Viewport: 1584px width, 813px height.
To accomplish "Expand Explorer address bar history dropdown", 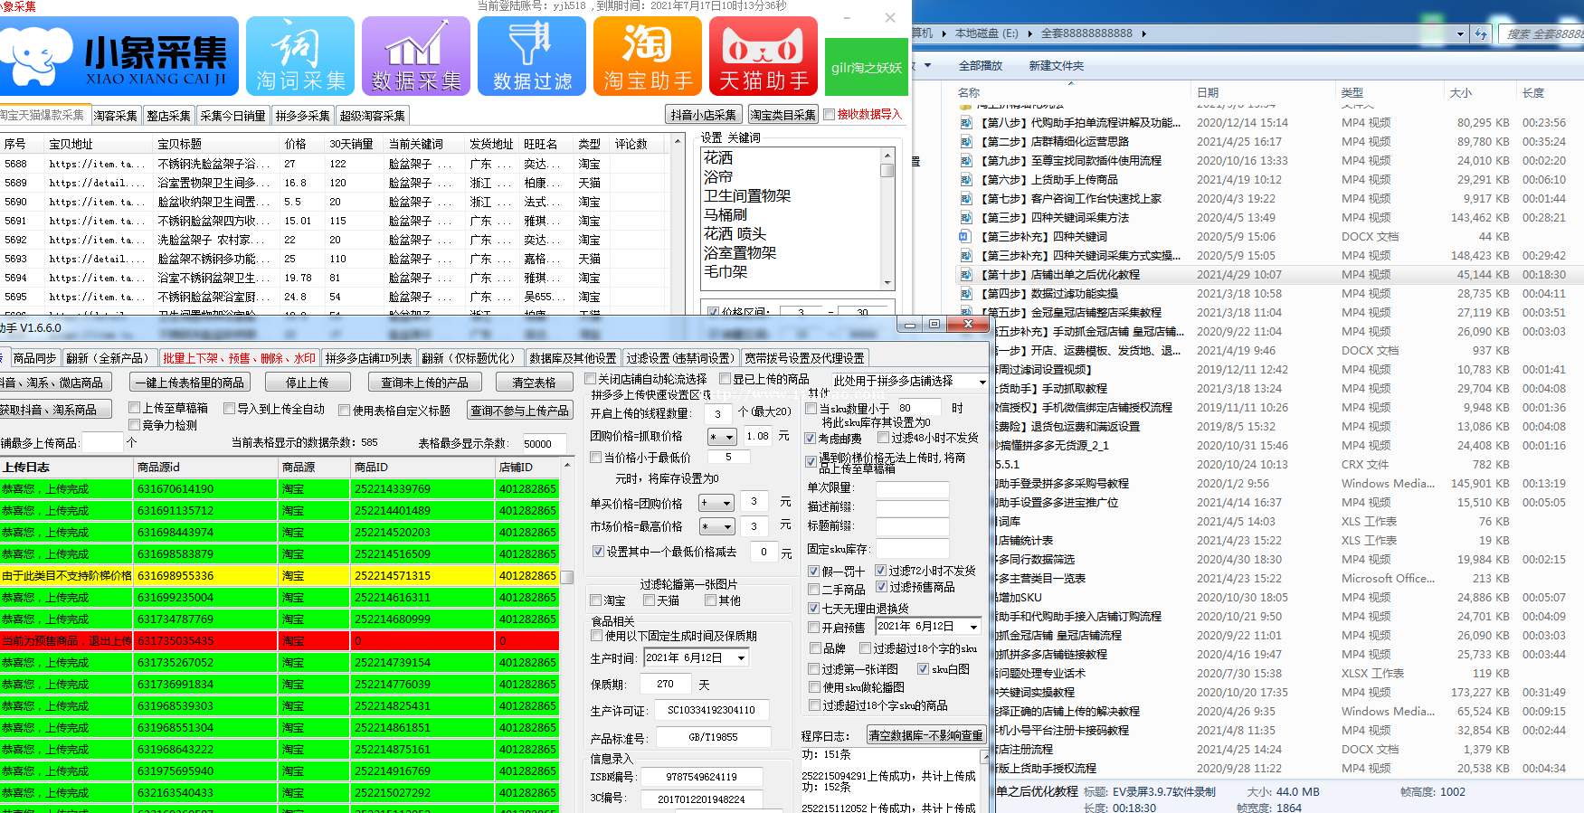I will pyautogui.click(x=1460, y=33).
